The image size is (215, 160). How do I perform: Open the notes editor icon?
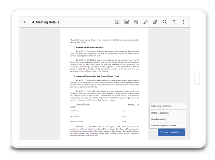127,22
